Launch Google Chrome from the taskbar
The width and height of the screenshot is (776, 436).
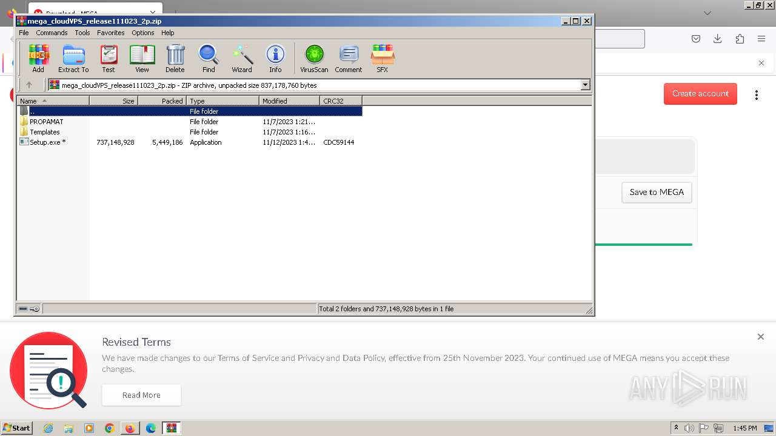(x=110, y=428)
